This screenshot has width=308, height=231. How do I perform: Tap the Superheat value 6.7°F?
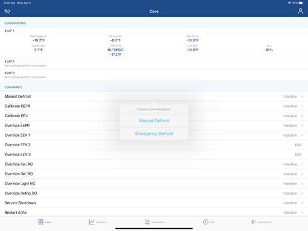point(38,50)
